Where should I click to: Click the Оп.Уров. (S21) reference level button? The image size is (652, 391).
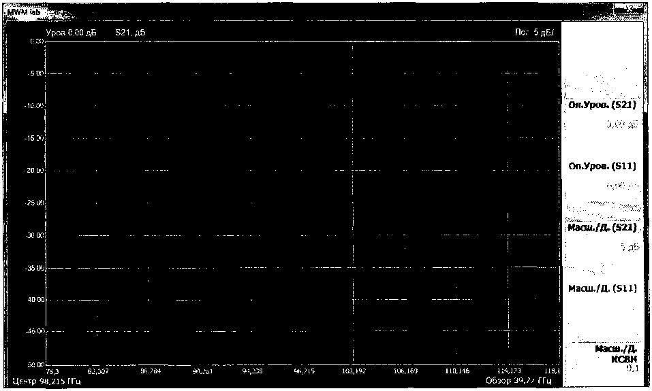602,105
